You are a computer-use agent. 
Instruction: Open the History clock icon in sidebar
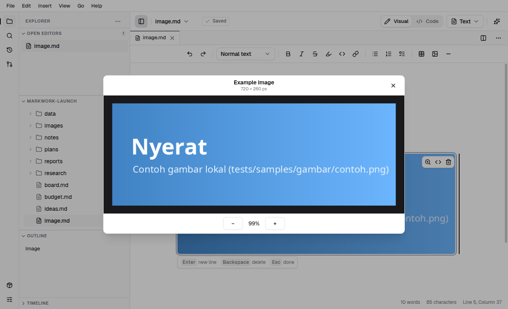click(10, 50)
